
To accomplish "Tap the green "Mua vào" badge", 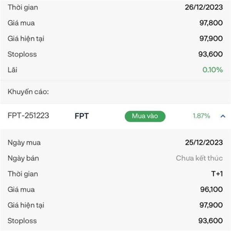I will tap(145, 116).
